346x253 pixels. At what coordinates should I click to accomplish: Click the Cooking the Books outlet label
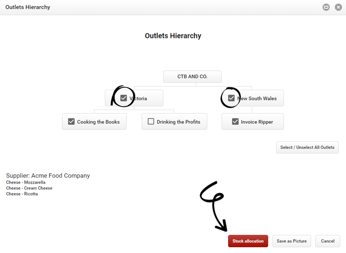[98, 122]
